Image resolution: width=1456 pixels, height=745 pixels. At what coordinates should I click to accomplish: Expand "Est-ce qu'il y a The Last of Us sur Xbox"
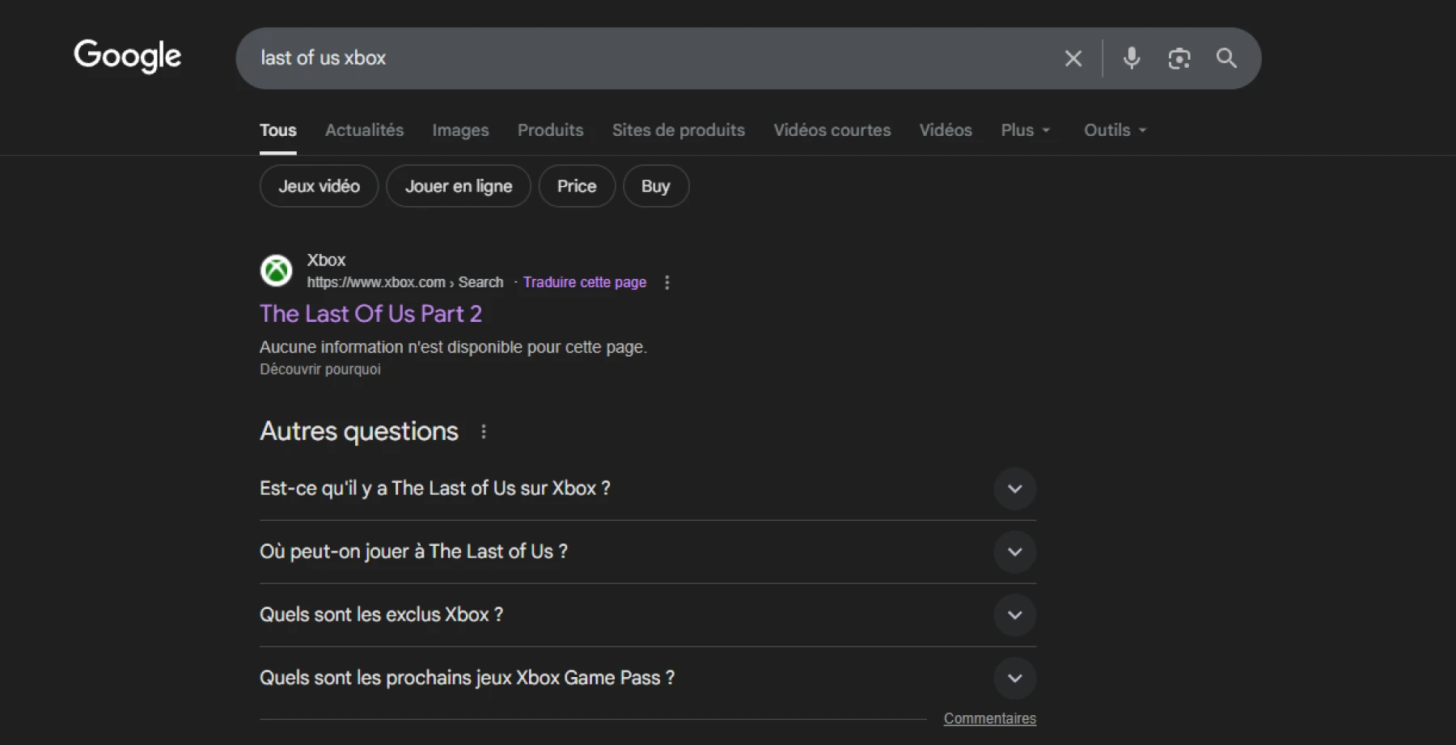1014,489
